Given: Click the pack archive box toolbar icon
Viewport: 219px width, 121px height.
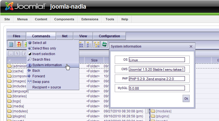Looking at the screenshot, I should (x=19, y=45).
